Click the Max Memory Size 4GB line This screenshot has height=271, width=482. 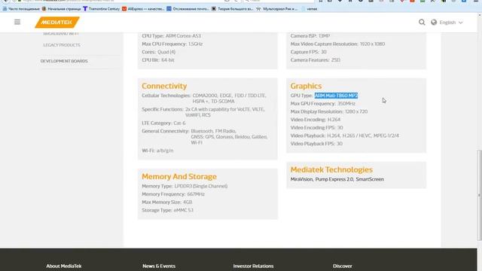tap(167, 202)
